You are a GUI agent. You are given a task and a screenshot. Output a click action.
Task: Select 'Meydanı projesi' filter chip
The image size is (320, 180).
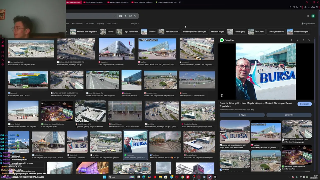217,32
